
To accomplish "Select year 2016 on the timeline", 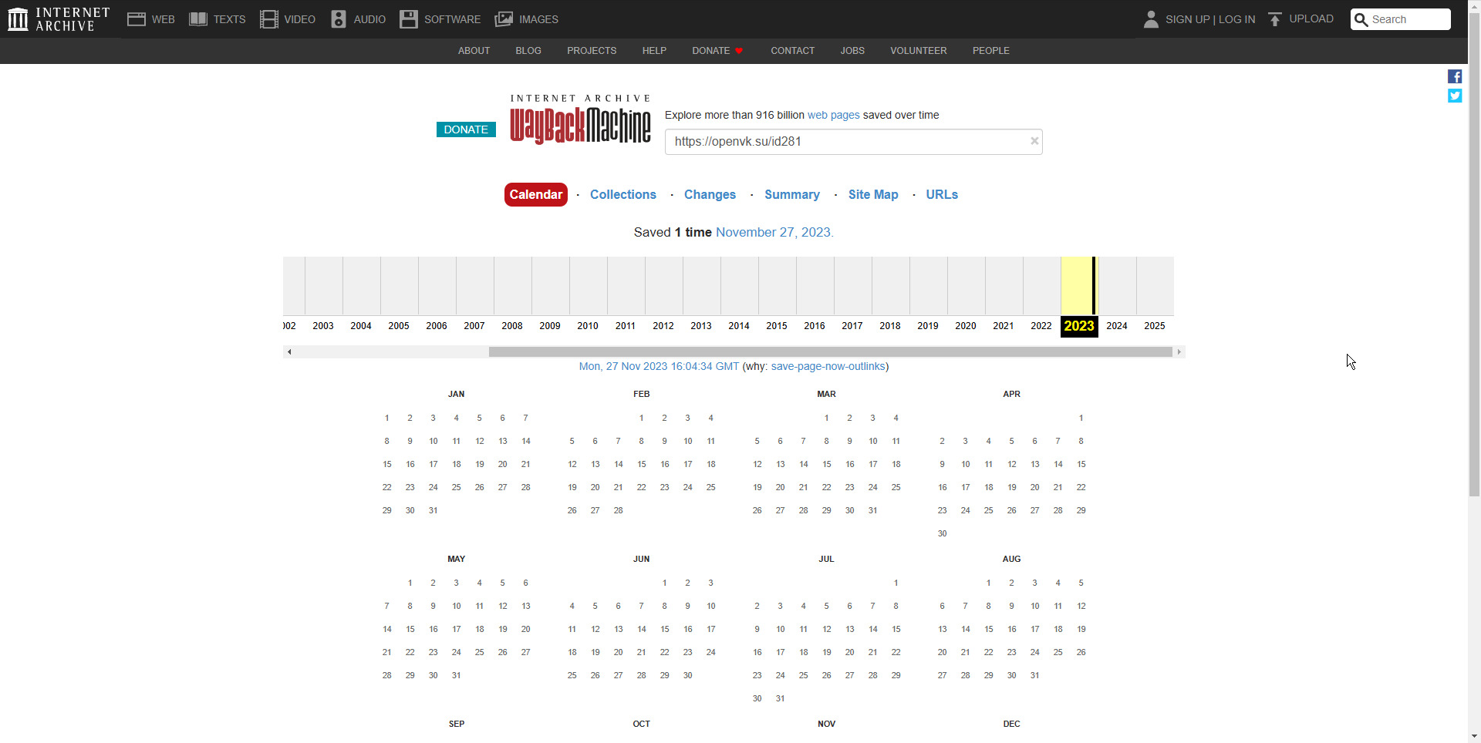I will 815,326.
